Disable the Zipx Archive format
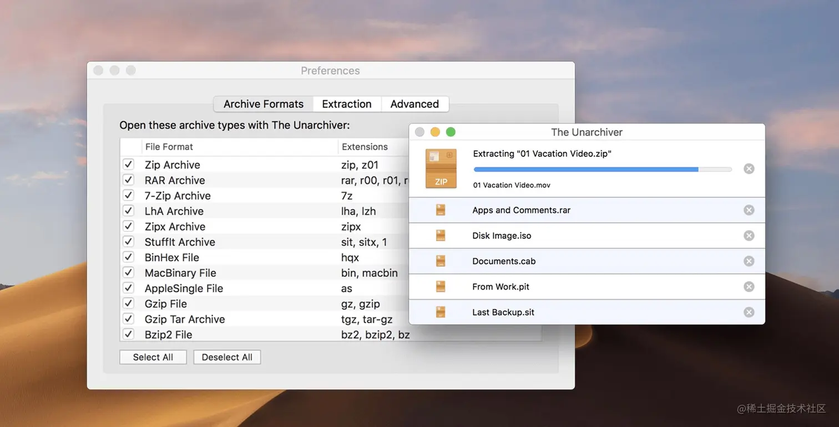The height and width of the screenshot is (427, 839). pos(128,226)
